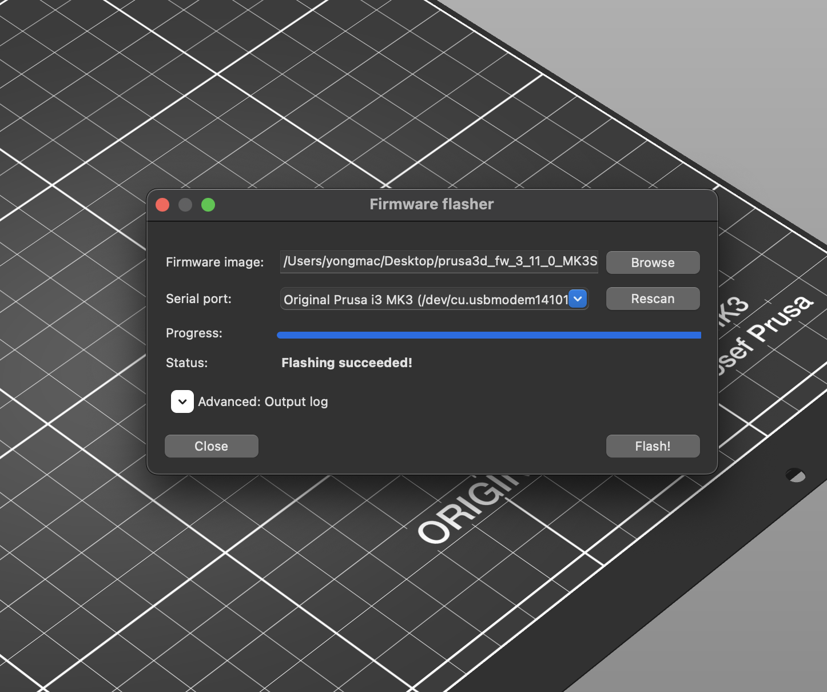Click the gray minimize window button
The width and height of the screenshot is (827, 692).
[x=185, y=205]
